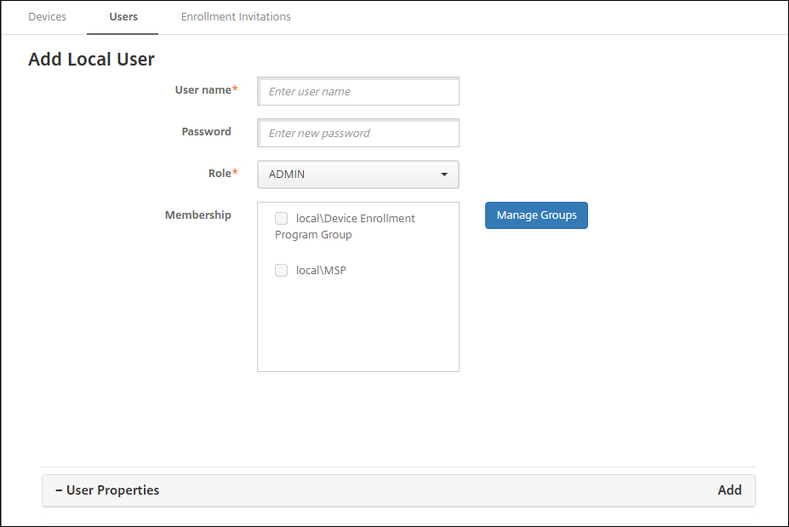The width and height of the screenshot is (789, 527).
Task: Click the User name field label
Action: [x=203, y=90]
